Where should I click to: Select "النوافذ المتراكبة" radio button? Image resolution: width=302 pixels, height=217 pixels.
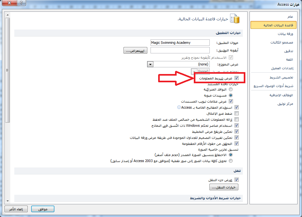231,89
